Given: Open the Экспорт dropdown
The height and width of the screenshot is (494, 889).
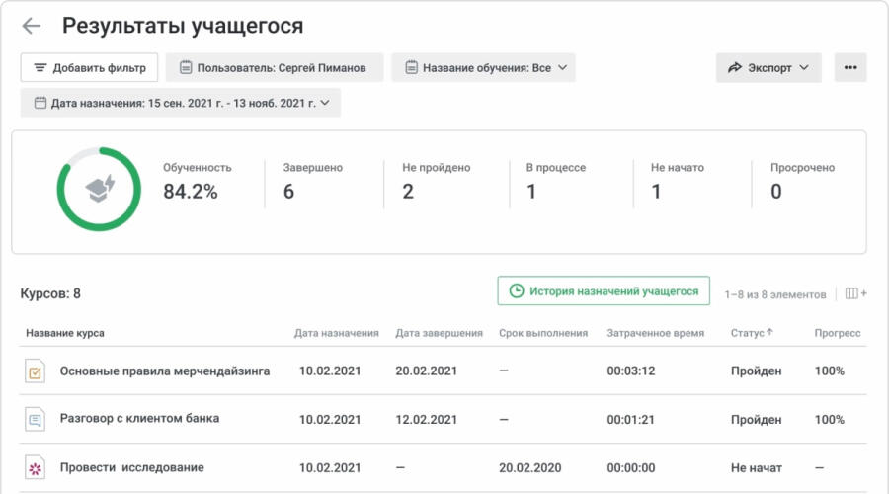Looking at the screenshot, I should tap(768, 68).
